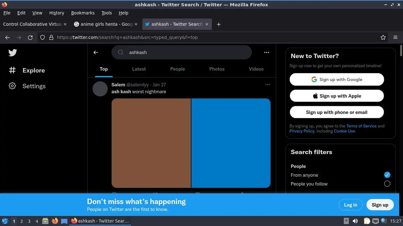
Task: Click the Twitter bird logo
Action: coord(13,52)
